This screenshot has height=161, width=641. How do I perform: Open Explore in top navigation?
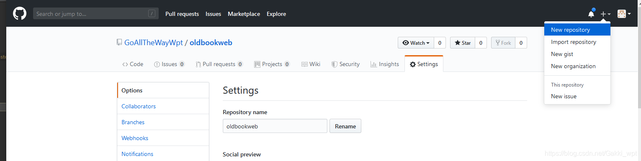(x=276, y=14)
